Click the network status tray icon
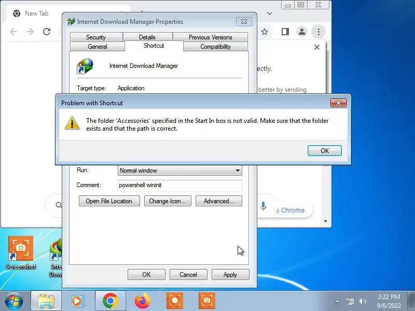 click(x=350, y=301)
